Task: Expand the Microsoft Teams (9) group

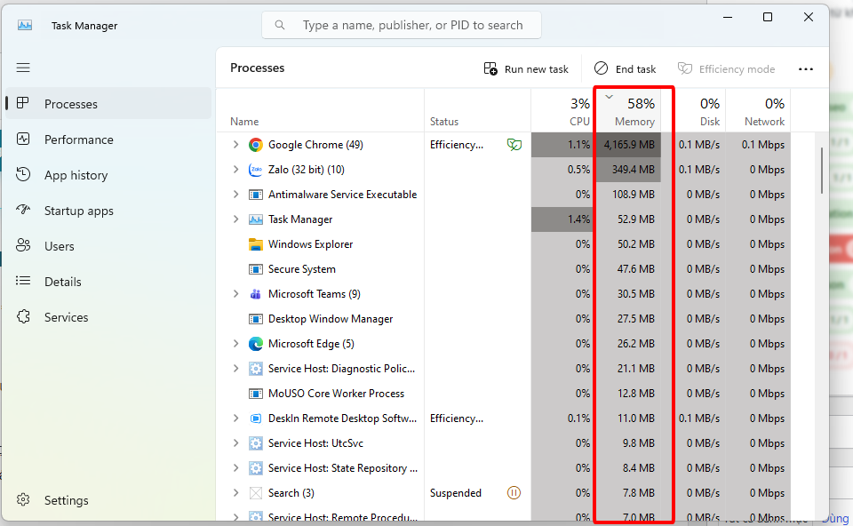Action: 235,294
